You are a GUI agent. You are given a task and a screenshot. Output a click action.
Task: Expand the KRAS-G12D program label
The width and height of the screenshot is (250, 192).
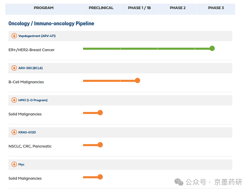click(x=27, y=132)
